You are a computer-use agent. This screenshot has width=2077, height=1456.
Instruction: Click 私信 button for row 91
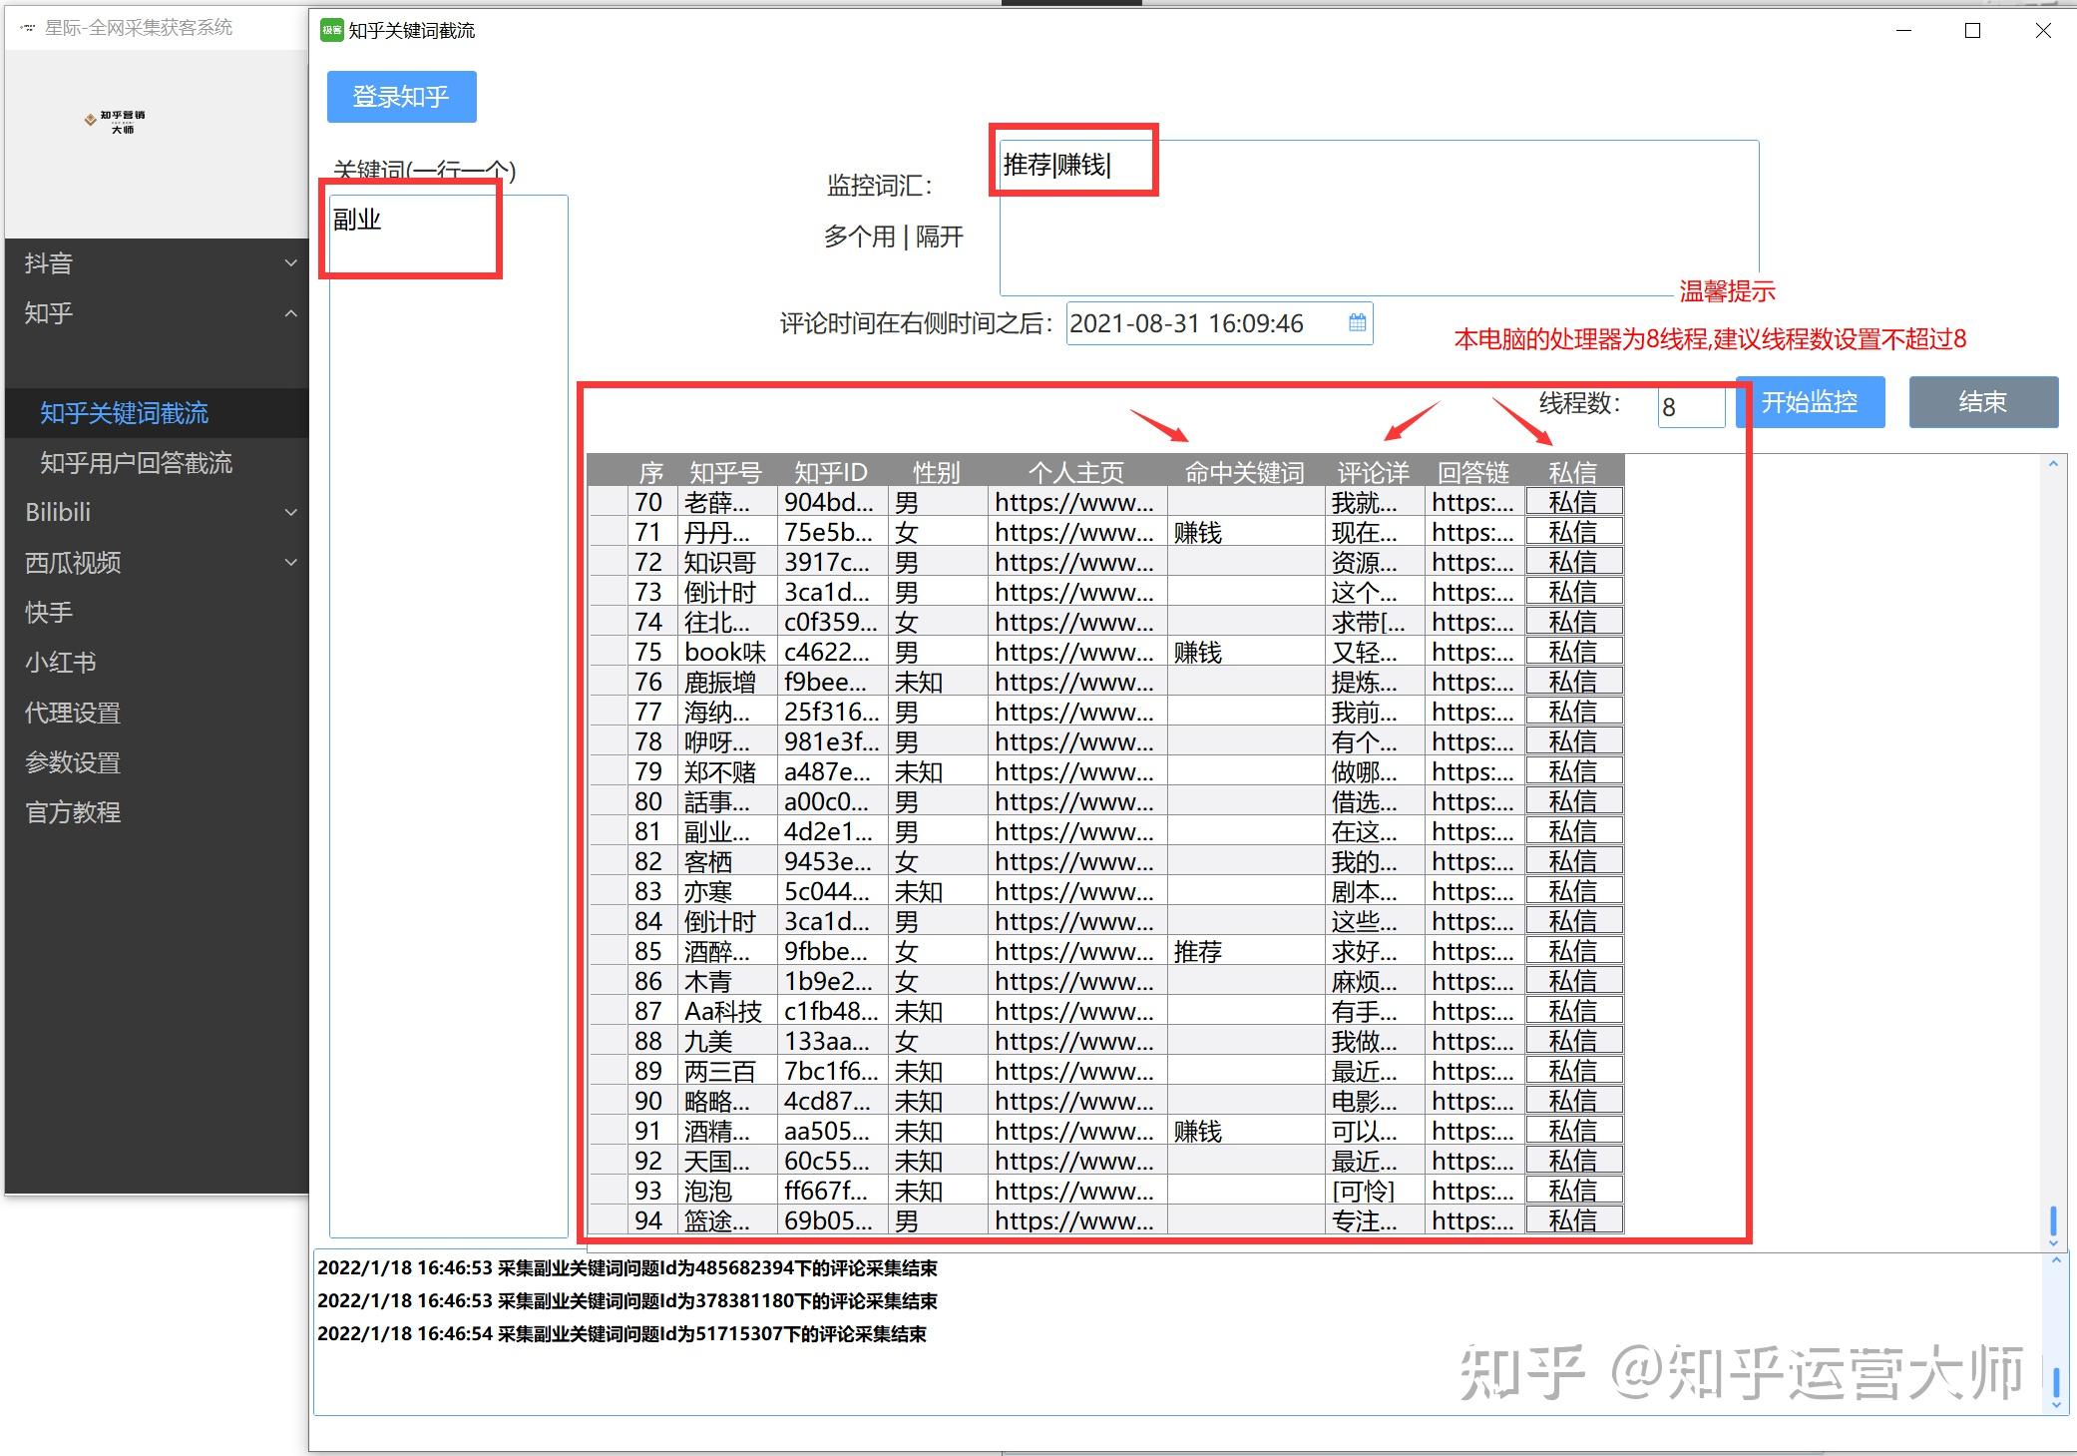click(x=1573, y=1131)
